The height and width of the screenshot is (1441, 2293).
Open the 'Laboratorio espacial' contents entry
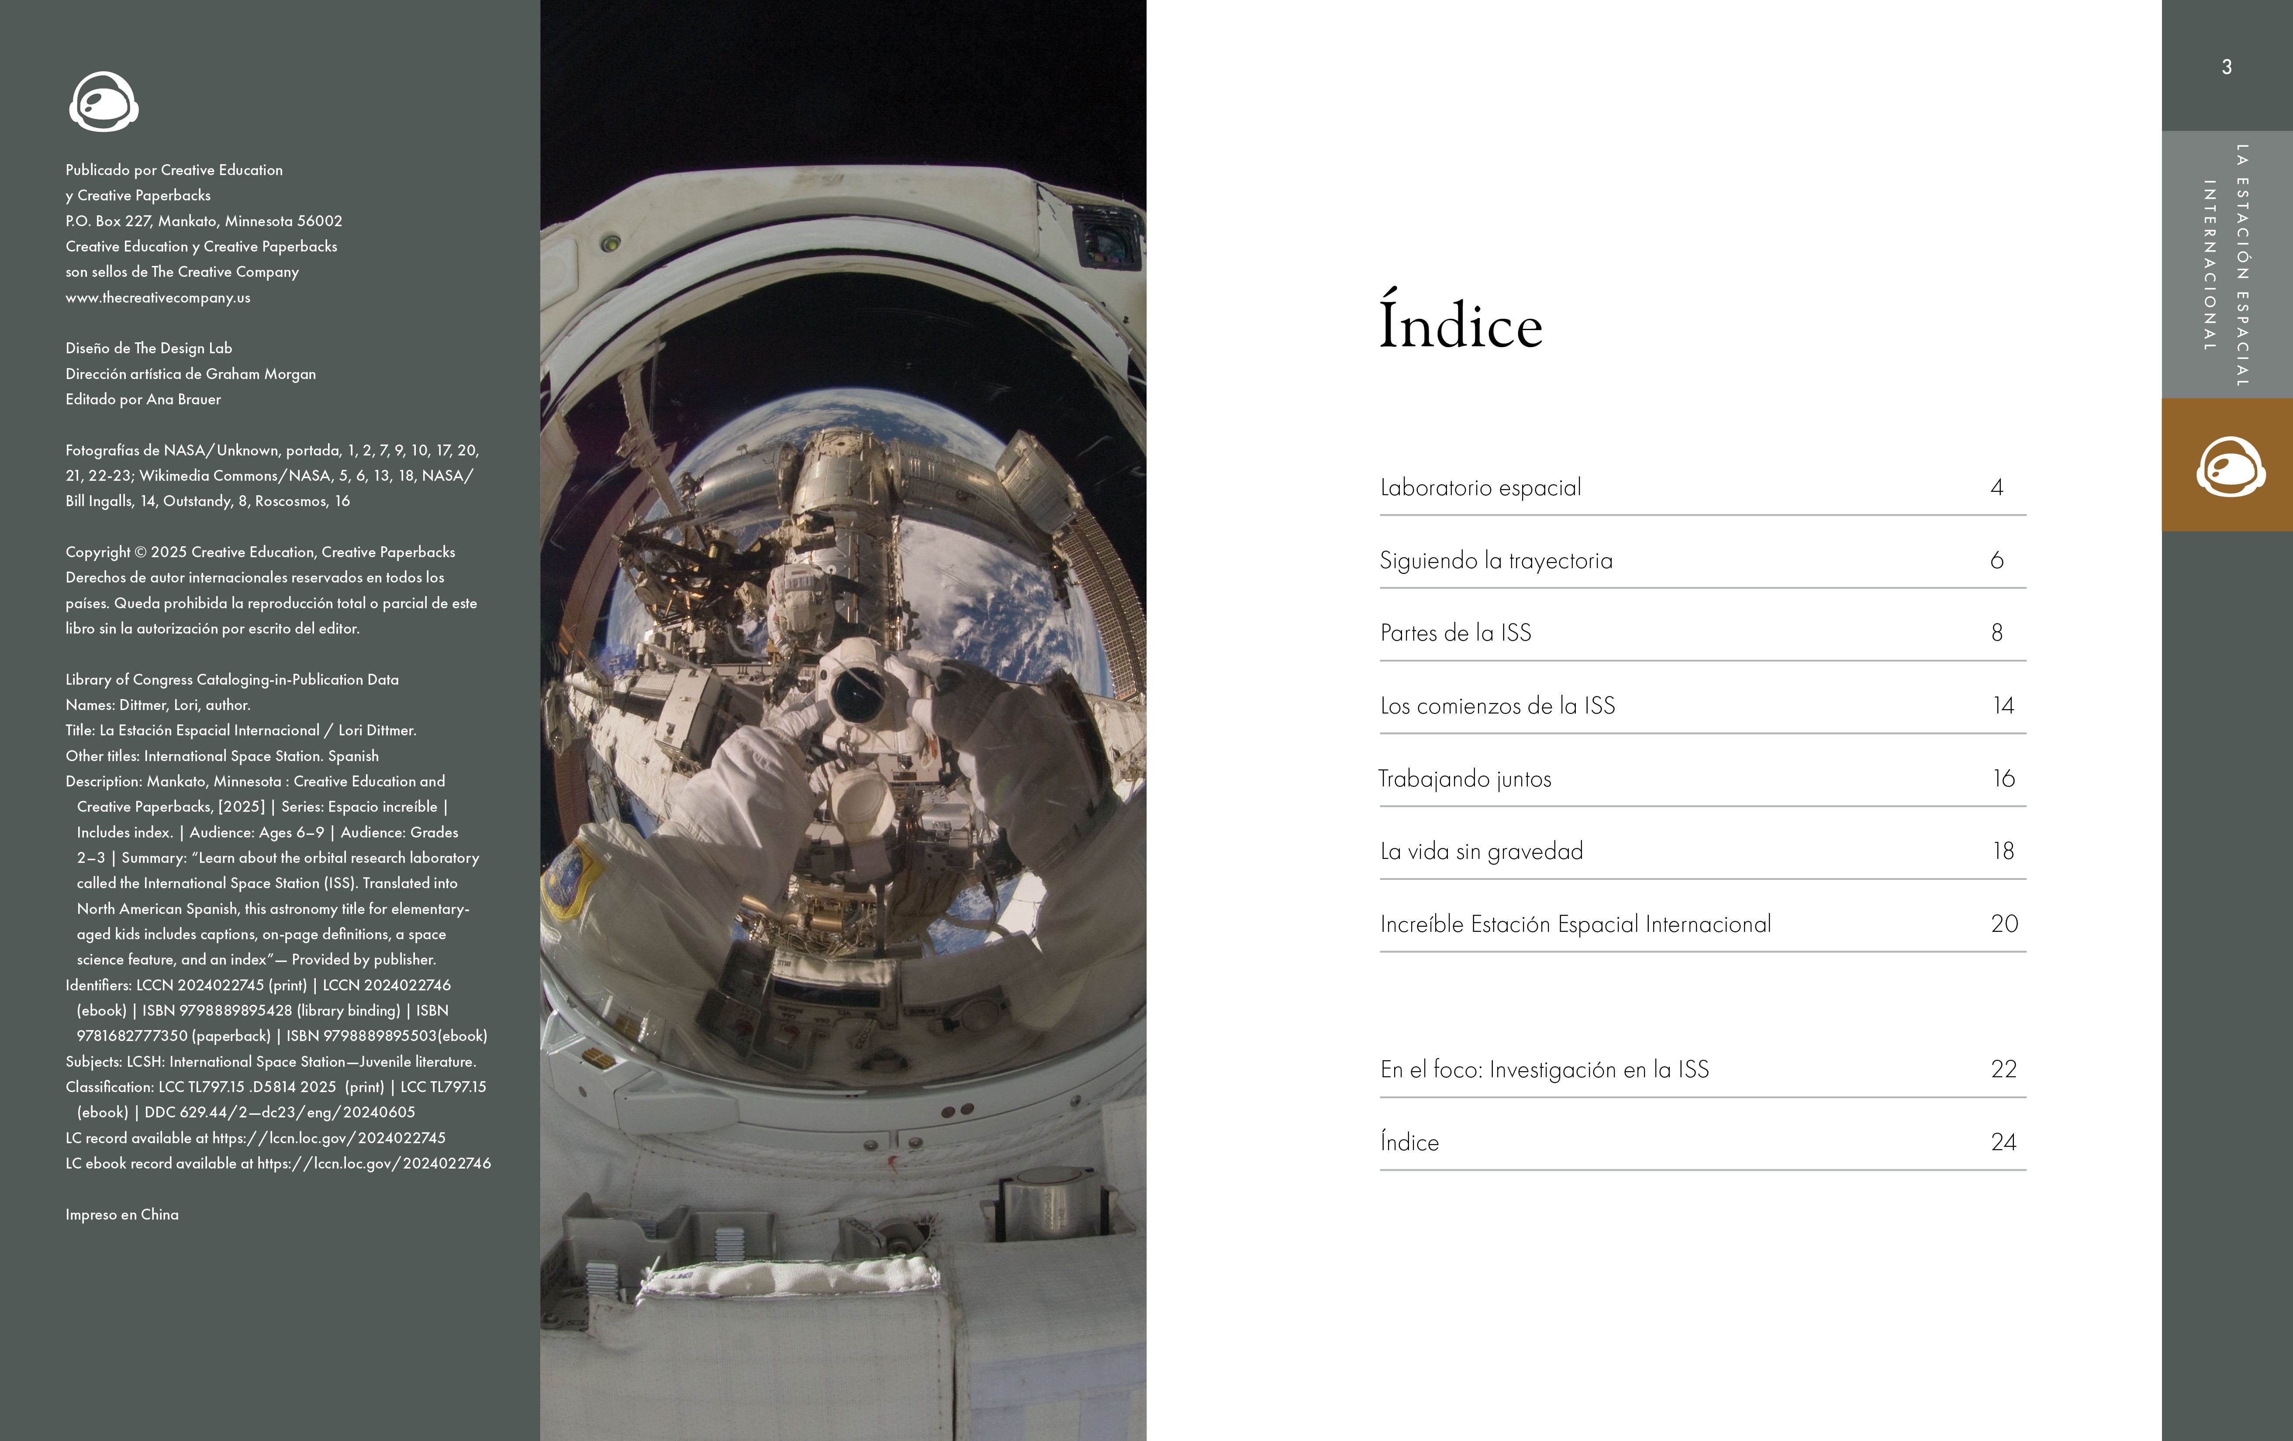[1702, 488]
